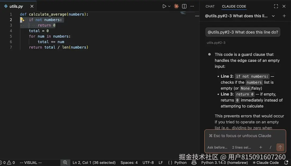
Task: Send the message with the arrow button
Action: tap(280, 147)
